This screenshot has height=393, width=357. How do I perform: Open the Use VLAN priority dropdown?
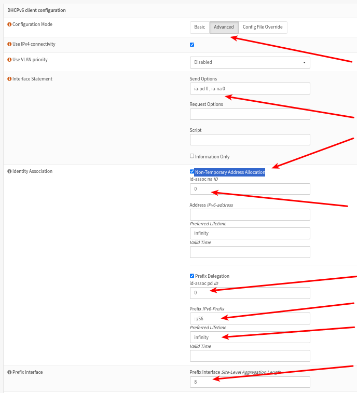pos(250,62)
